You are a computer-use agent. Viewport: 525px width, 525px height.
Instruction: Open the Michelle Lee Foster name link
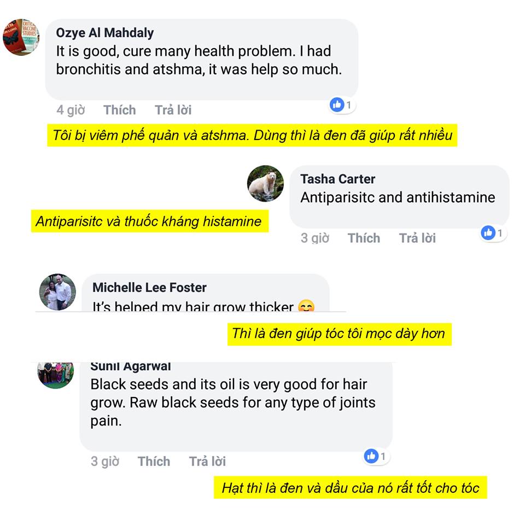[x=149, y=288]
